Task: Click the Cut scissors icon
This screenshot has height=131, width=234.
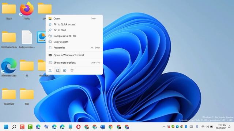Action: point(50,70)
